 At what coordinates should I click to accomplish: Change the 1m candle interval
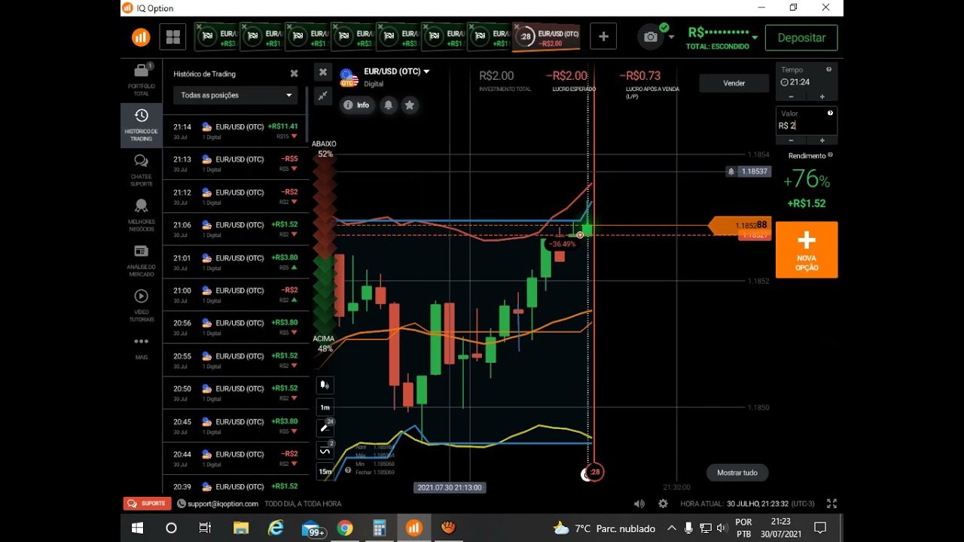[325, 407]
